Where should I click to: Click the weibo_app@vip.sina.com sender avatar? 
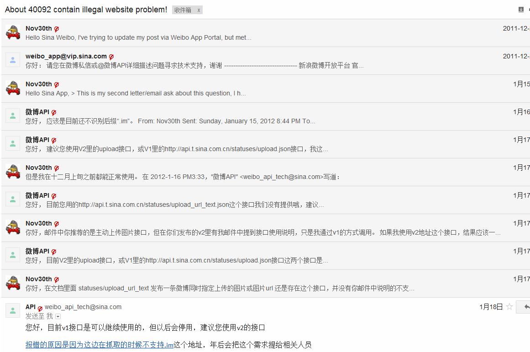[13, 60]
